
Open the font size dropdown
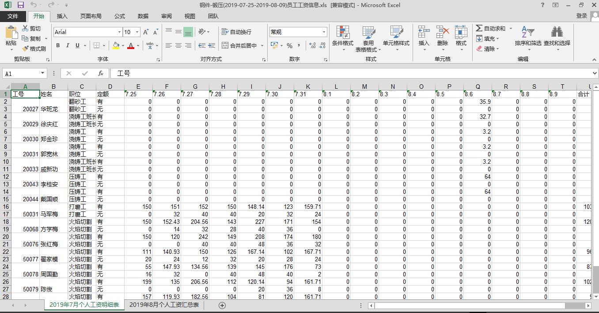click(137, 32)
